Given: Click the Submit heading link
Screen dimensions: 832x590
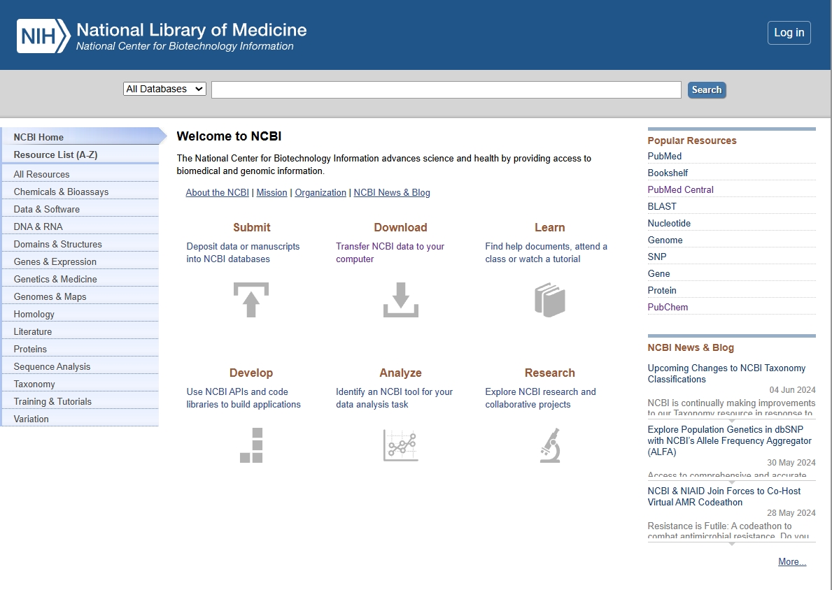Looking at the screenshot, I should coord(251,227).
